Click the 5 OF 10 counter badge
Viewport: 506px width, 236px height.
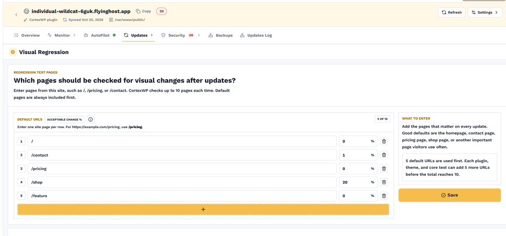pos(382,119)
